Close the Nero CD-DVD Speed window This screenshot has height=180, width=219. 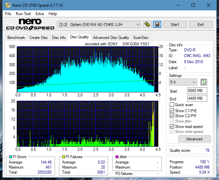pos(209,5)
